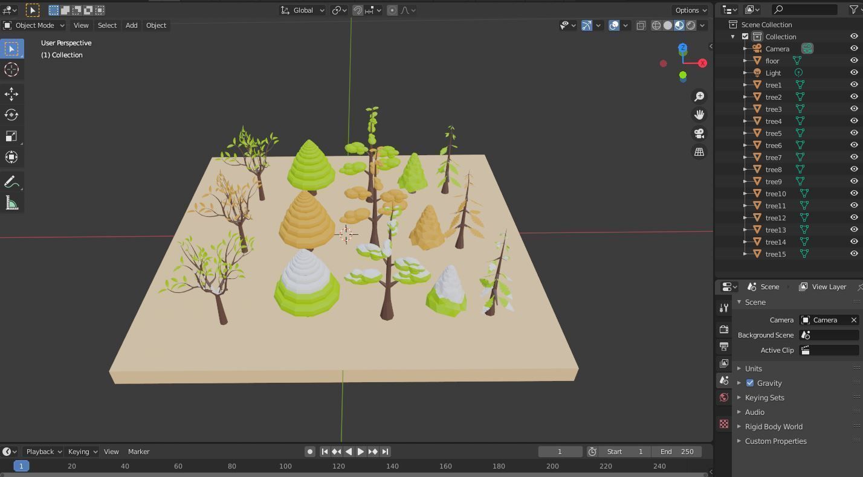Open the timeline Marker menu
Screen dimensions: 863x477
click(x=138, y=452)
